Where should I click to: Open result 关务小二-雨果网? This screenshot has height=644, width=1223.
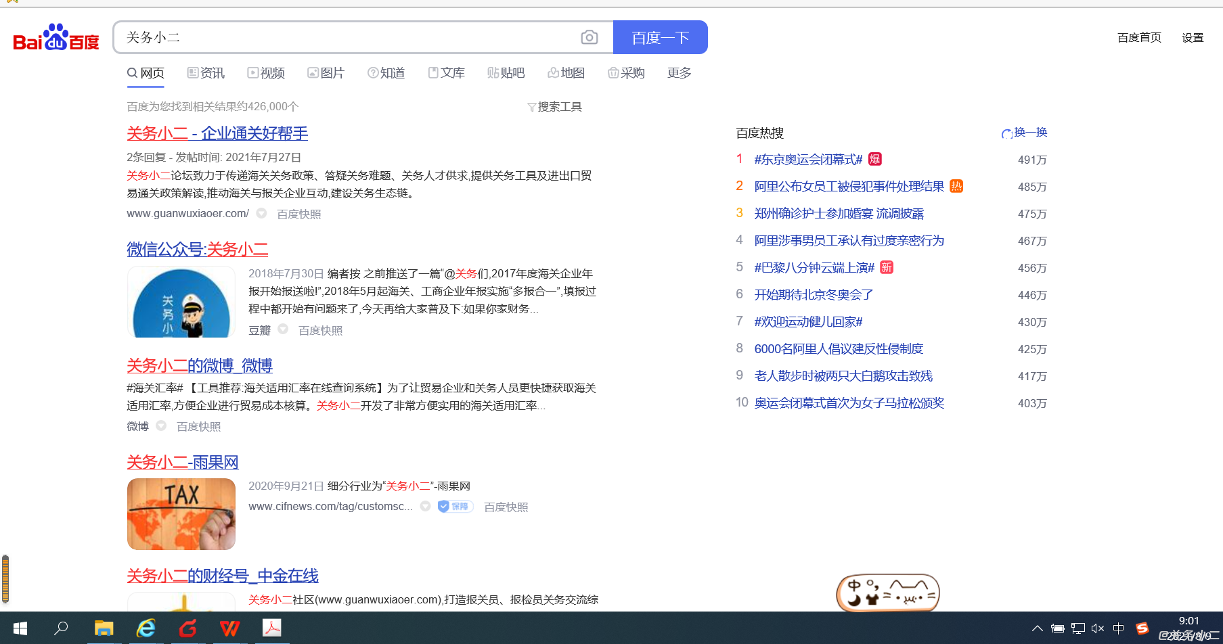pyautogui.click(x=183, y=463)
